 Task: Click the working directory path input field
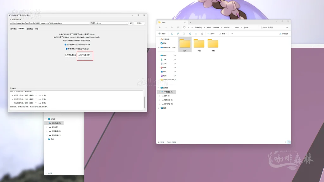click(50, 23)
